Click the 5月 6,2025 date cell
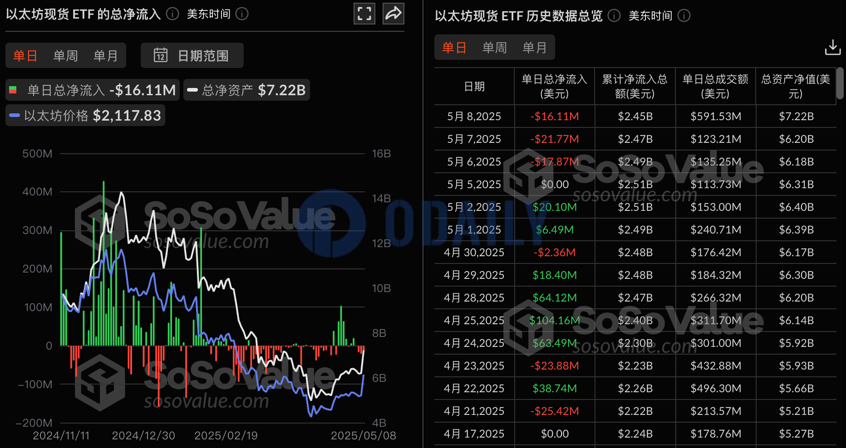The height and width of the screenshot is (448, 846). [x=474, y=162]
